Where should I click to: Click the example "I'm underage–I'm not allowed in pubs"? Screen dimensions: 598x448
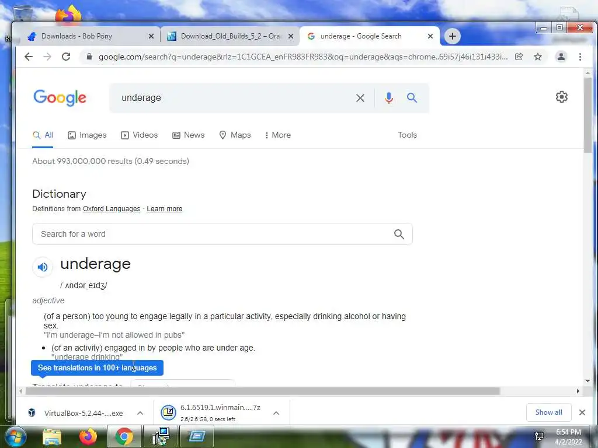pos(114,335)
